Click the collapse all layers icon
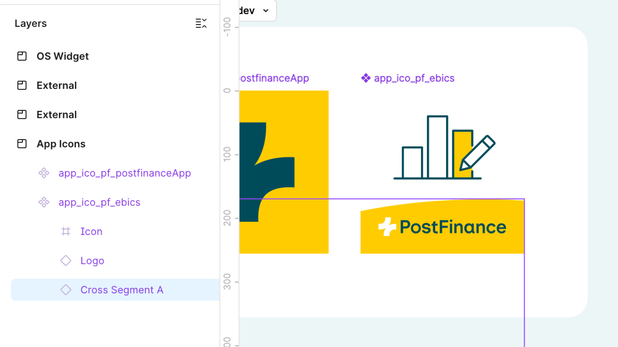Image resolution: width=618 pixels, height=347 pixels. [x=201, y=23]
